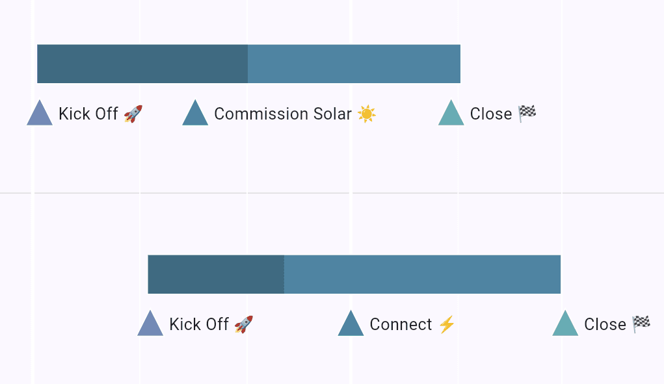
Task: Click Kick Off text label in Connect row
Action: pyautogui.click(x=199, y=325)
